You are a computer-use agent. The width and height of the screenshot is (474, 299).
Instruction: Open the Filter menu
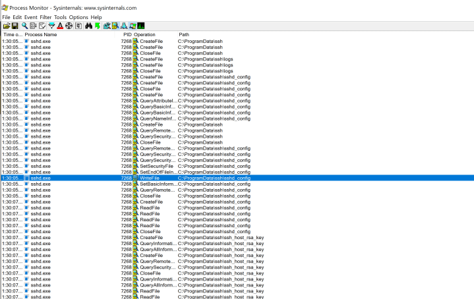point(45,17)
